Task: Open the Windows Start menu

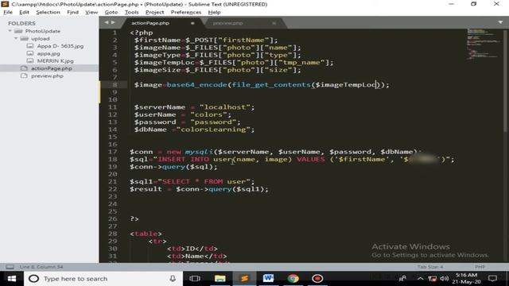Action: coord(12,279)
